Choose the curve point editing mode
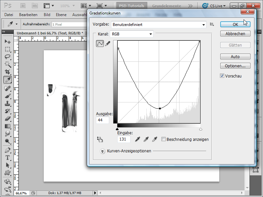This screenshot has width=263, height=197. pos(100,44)
